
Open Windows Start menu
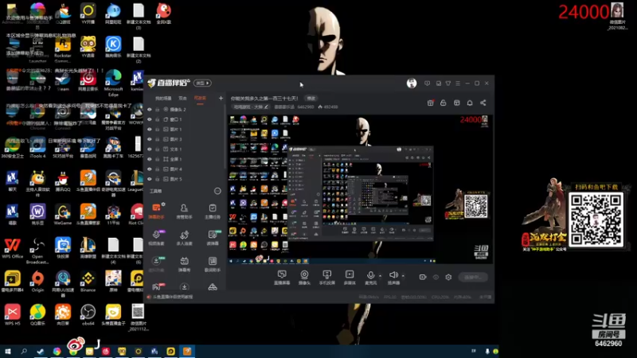(x=8, y=352)
